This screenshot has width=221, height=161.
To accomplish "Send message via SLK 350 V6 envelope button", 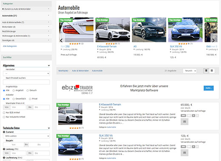I will (184, 153).
